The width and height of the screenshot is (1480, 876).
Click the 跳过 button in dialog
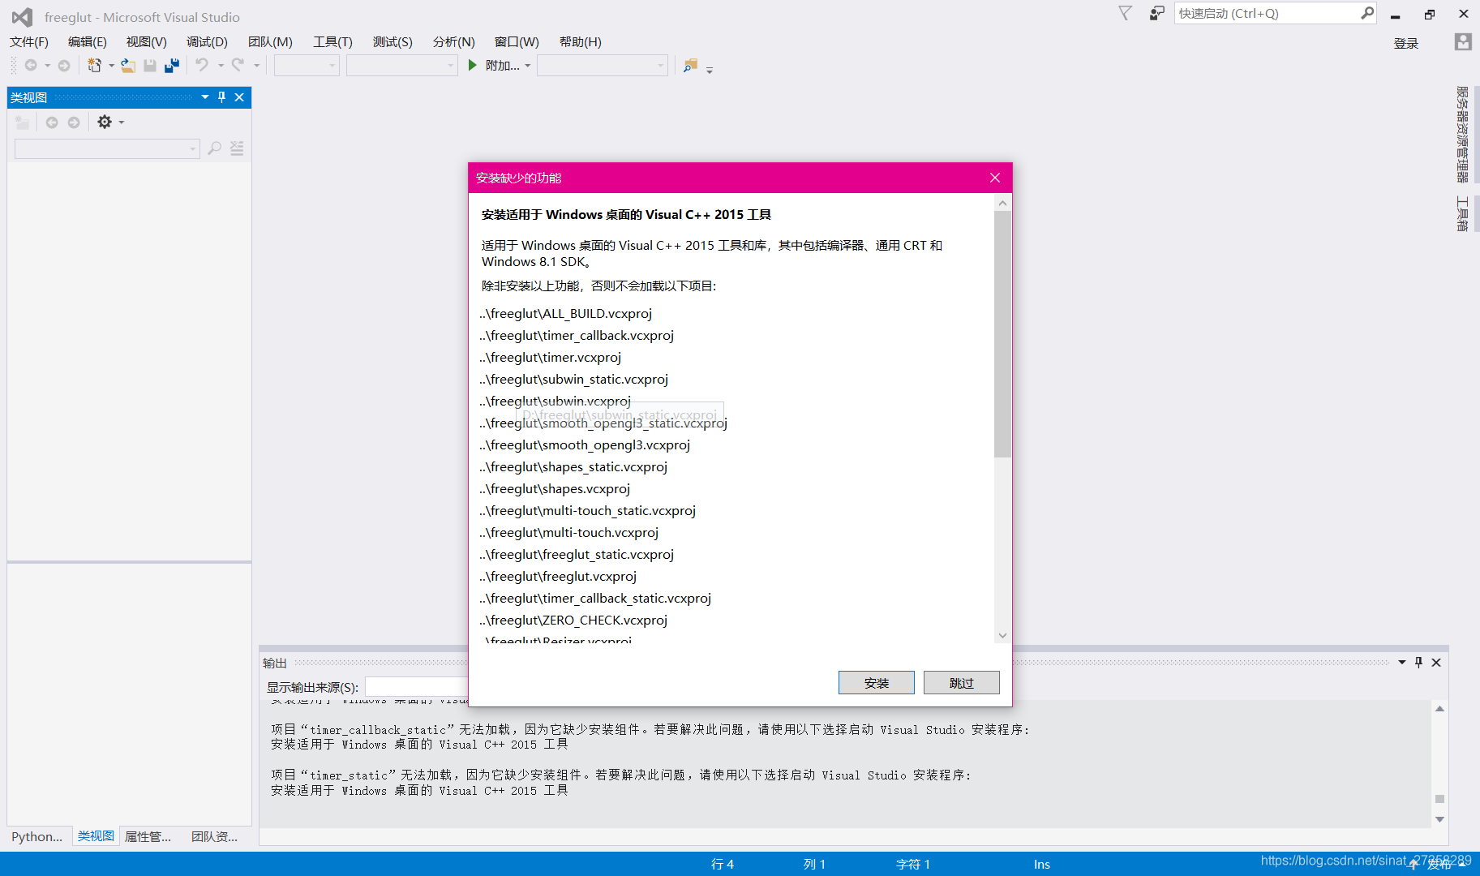pos(962,683)
